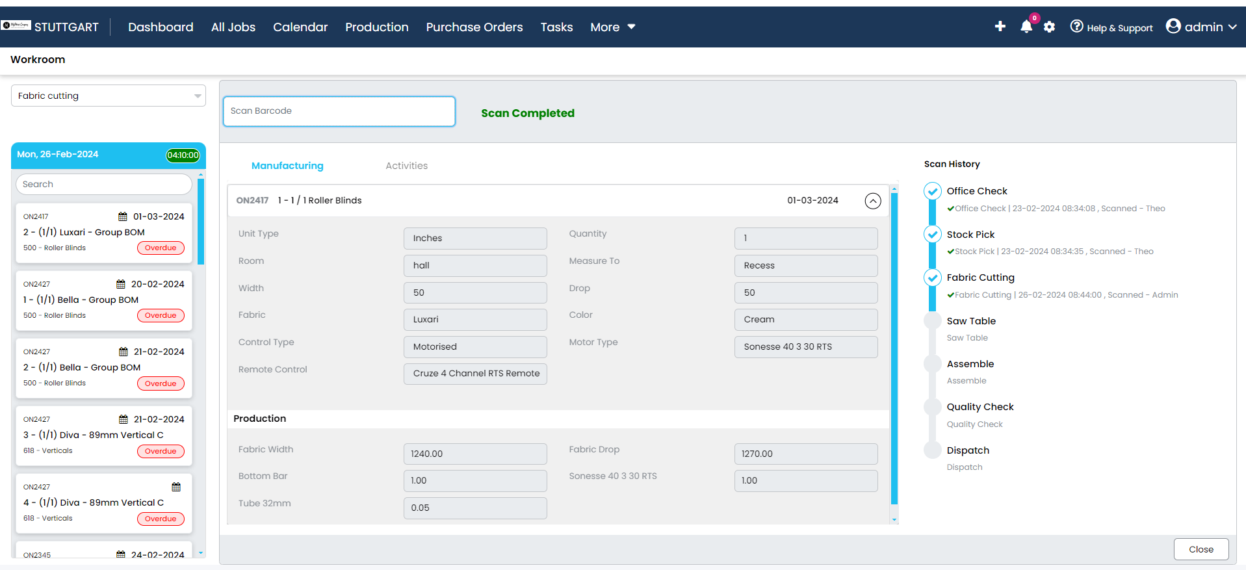Expand the More menu dropdown

(612, 27)
